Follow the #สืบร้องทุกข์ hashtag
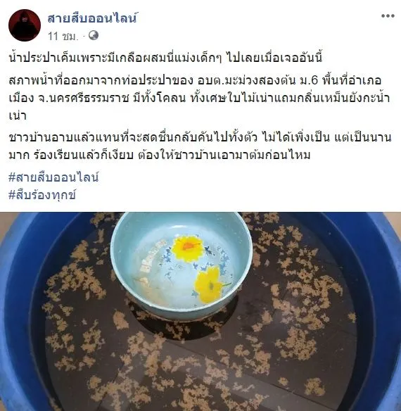 [42, 195]
